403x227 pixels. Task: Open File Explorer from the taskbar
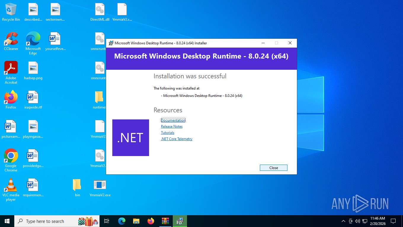(x=136, y=221)
